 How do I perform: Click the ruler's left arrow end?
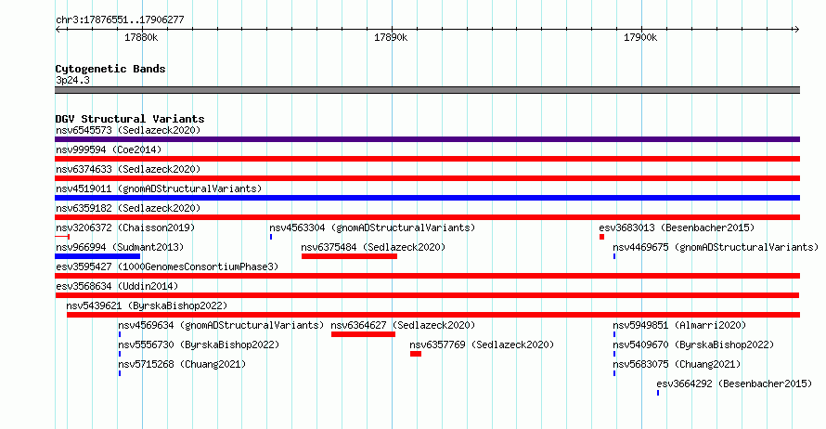click(x=58, y=29)
